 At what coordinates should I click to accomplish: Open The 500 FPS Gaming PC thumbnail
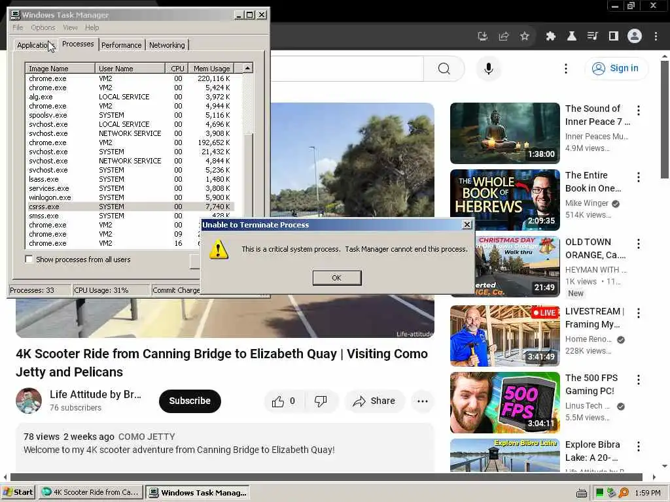(504, 403)
